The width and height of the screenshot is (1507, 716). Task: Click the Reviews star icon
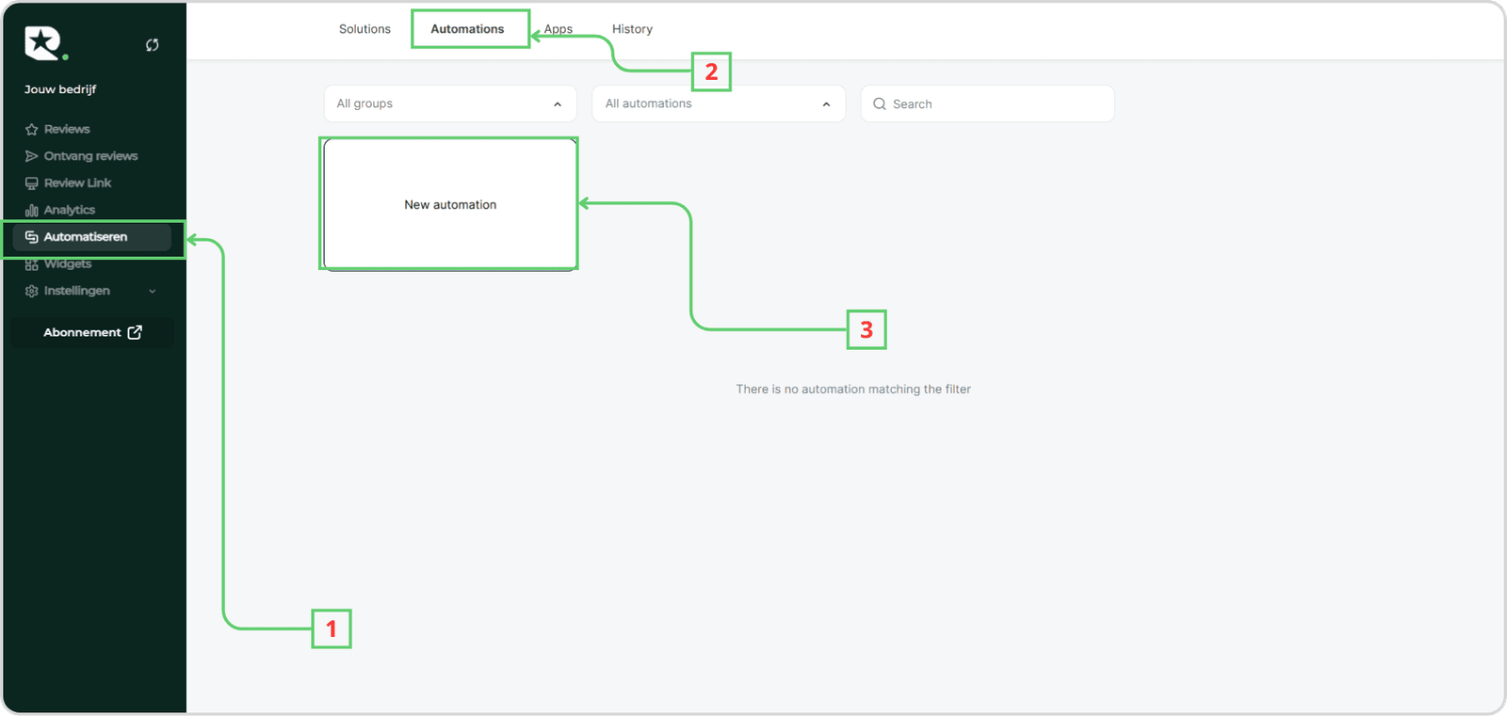(31, 130)
